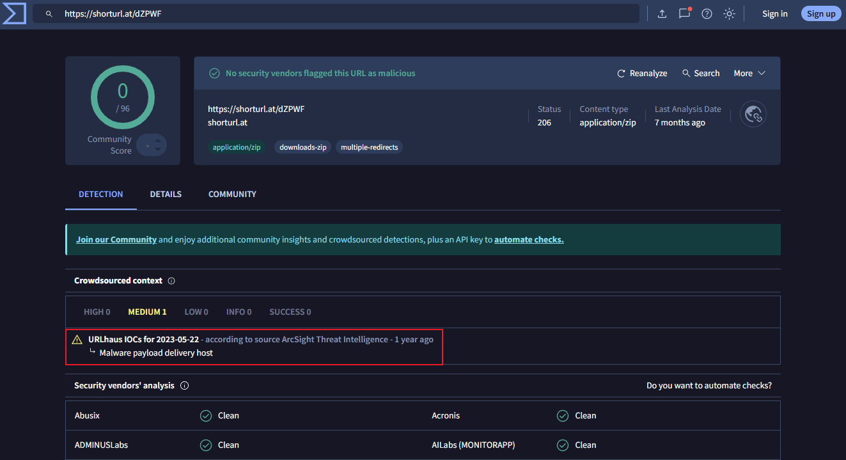Click Clean checkmark icon for AILabs (MONITORAPP)

pos(563,445)
